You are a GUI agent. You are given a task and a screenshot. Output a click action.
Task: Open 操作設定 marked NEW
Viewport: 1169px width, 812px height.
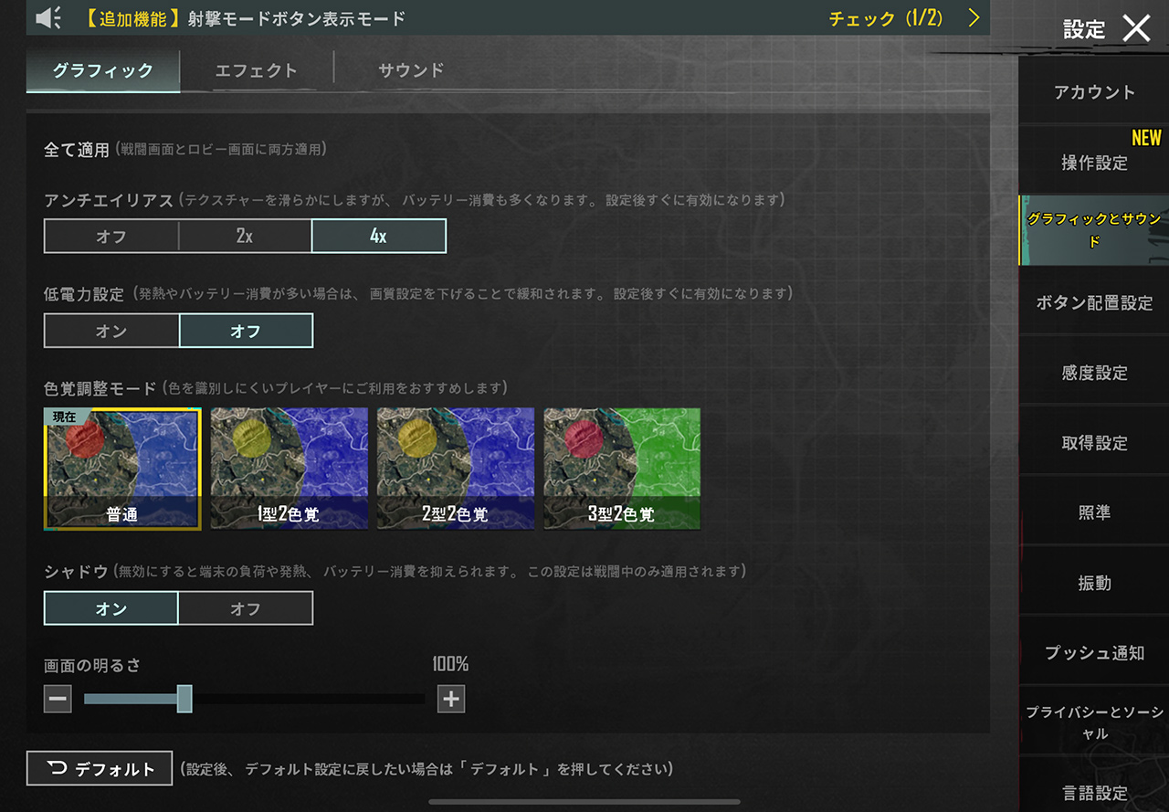pyautogui.click(x=1094, y=163)
